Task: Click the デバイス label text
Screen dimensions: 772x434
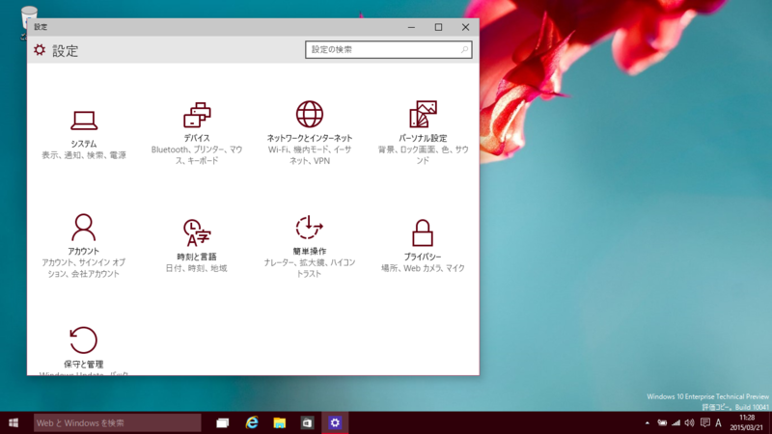Action: [x=197, y=138]
